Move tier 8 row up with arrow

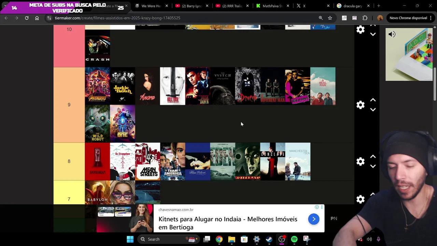(x=373, y=156)
